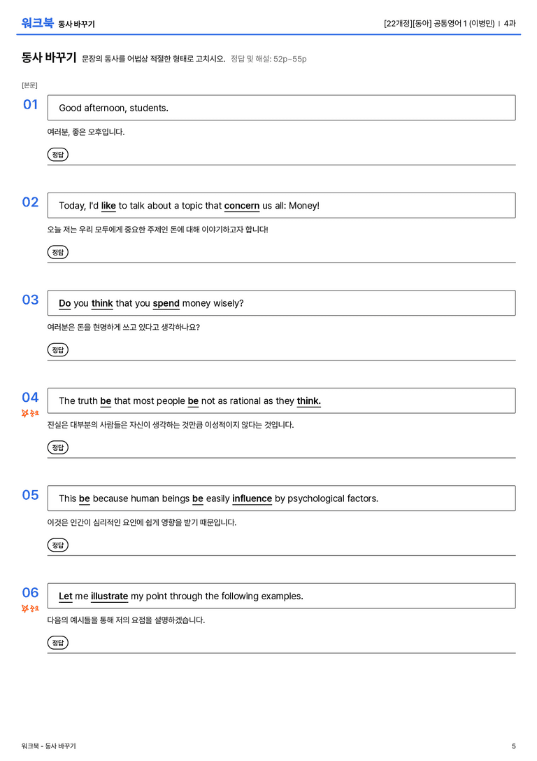Click the 정답 badge under sentence 05
Viewport: 537px width, 761px height.
[x=57, y=545]
